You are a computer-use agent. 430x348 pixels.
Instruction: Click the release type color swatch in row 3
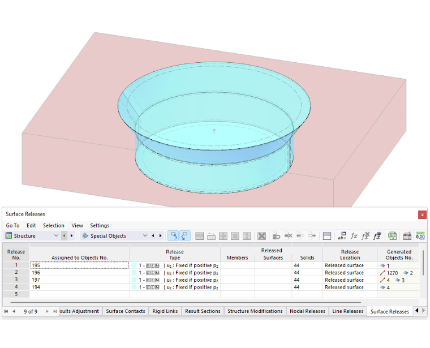134,280
